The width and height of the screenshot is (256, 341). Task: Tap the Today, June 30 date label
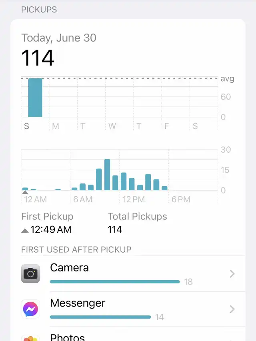click(x=59, y=38)
